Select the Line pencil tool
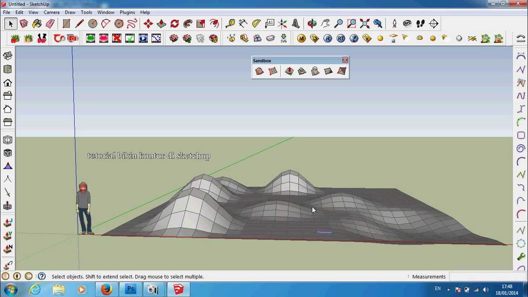 pyautogui.click(x=80, y=24)
